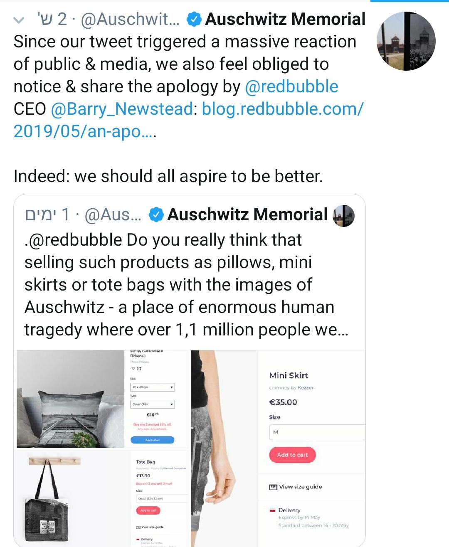Image resolution: width=449 pixels, height=547 pixels.
Task: Expand the 40 x 40 cm size dropdown
Action: pyautogui.click(x=152, y=387)
